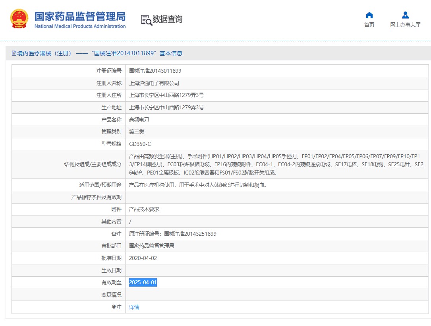
Task: Click the 原注册证编号 remark value
Action: coord(173,234)
